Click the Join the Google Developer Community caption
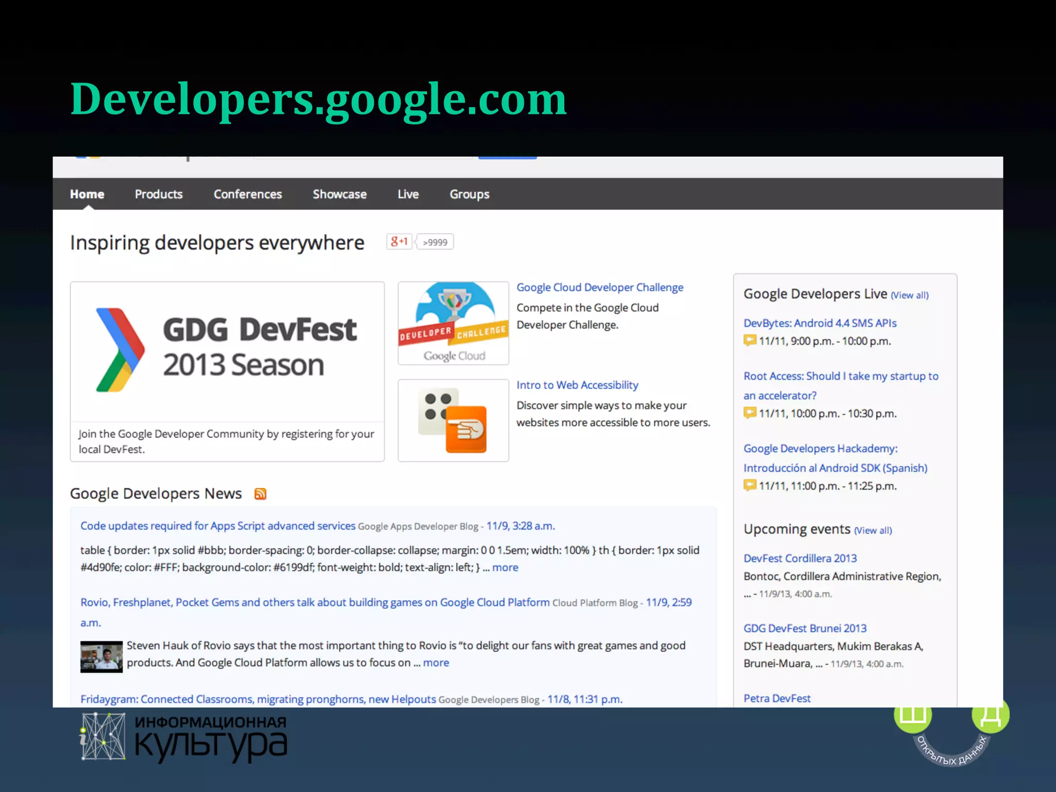This screenshot has height=792, width=1056. click(226, 441)
